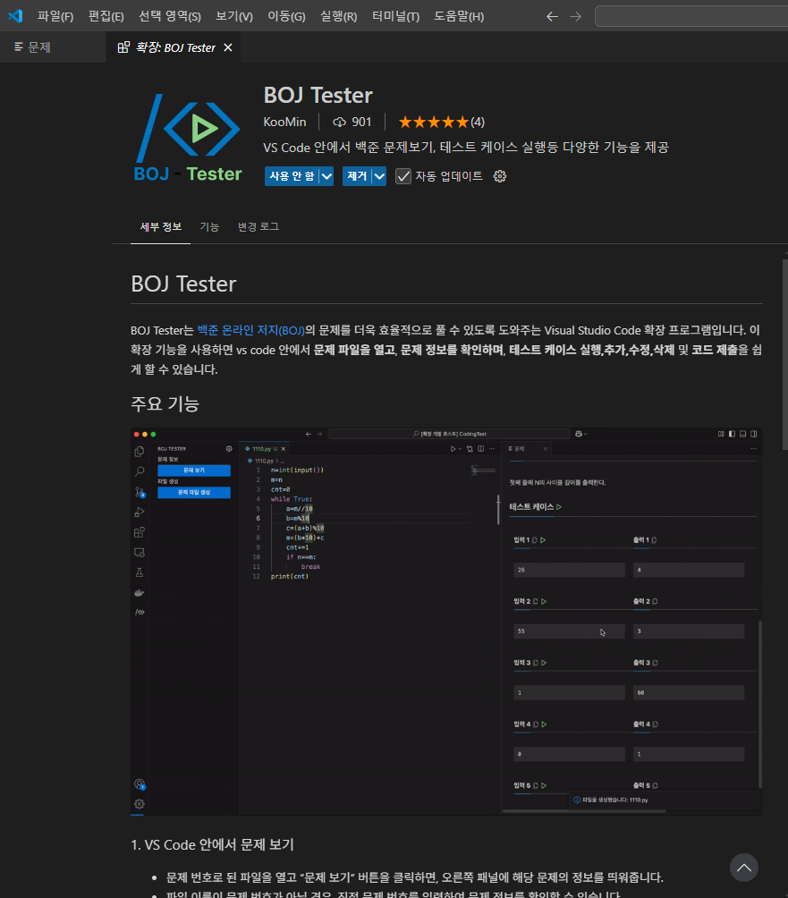Go back with the left arrow
The height and width of the screenshot is (898, 788).
click(552, 17)
